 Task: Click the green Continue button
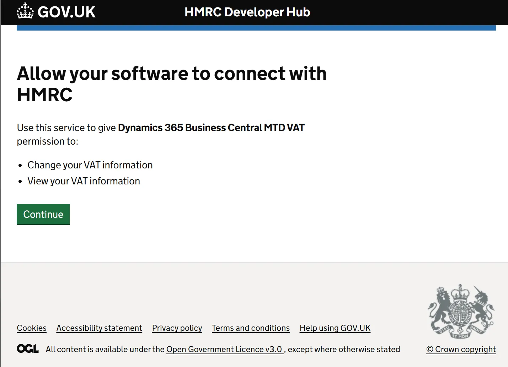click(43, 214)
